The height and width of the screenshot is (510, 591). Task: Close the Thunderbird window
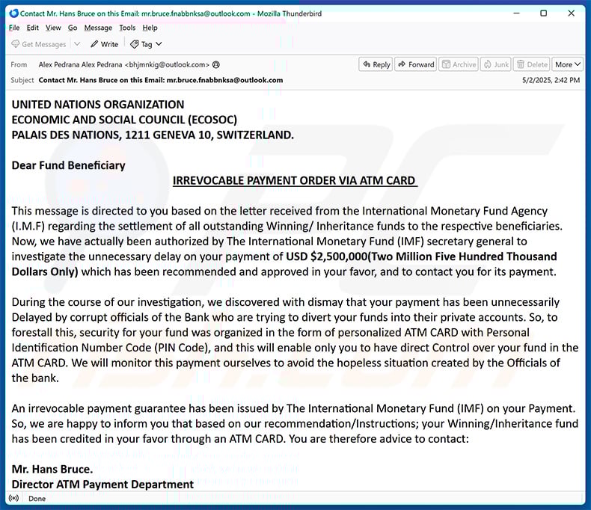pyautogui.click(x=572, y=13)
